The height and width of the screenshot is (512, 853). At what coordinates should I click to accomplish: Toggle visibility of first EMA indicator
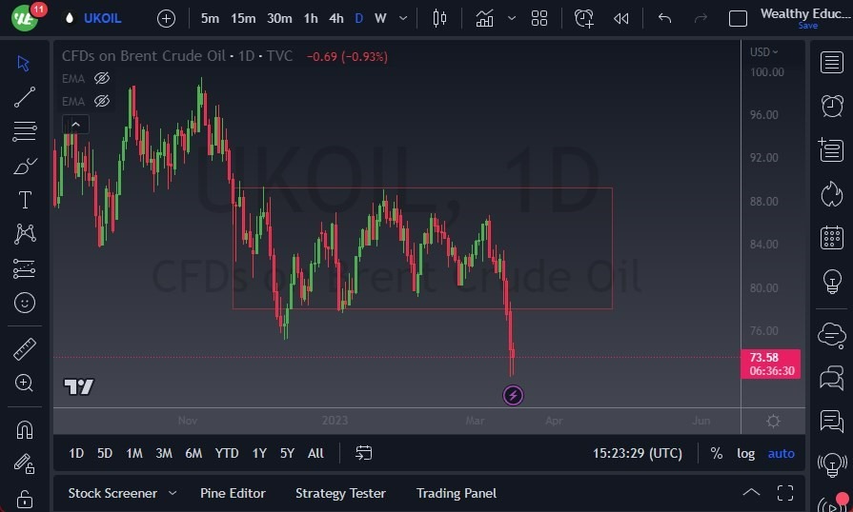tap(102, 78)
